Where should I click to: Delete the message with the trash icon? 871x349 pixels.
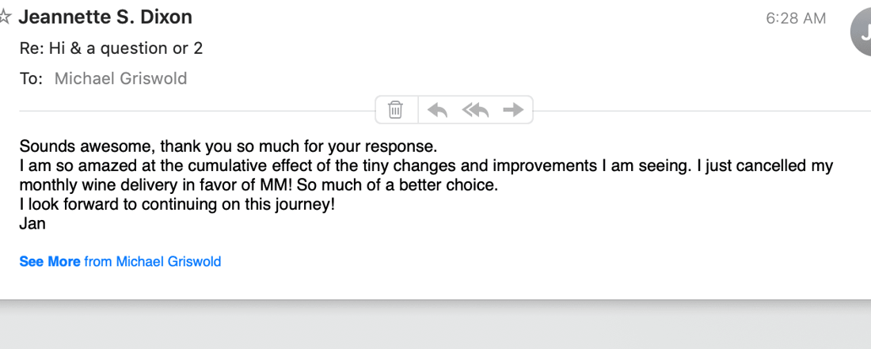tap(396, 110)
